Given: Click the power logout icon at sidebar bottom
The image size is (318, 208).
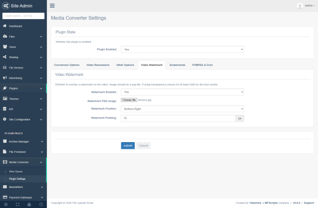Looking at the screenshot, I should pos(41,204).
